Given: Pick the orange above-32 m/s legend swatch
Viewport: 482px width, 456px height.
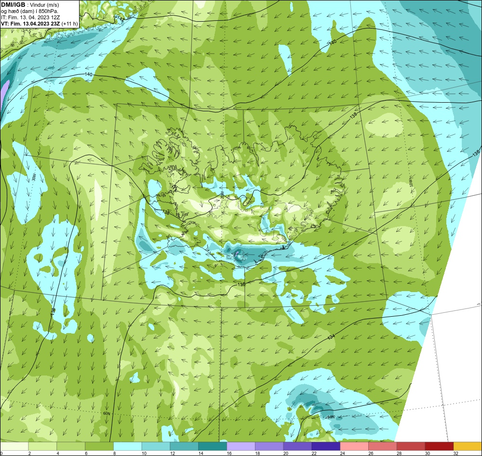Looking at the screenshot, I should pyautogui.click(x=468, y=446).
